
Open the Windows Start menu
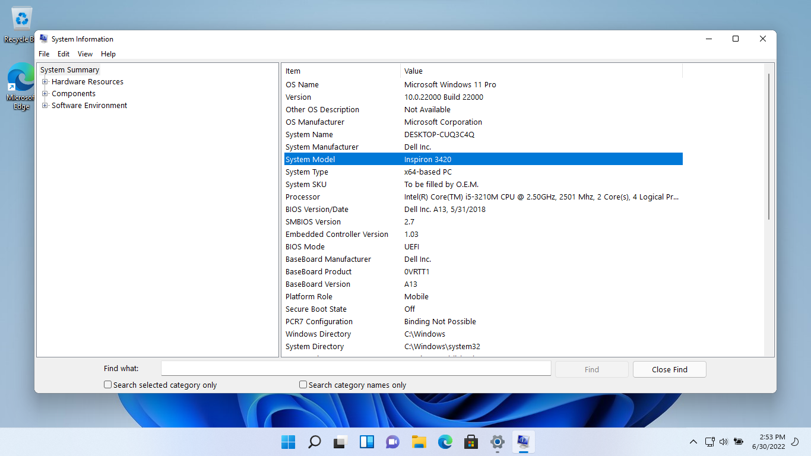tap(288, 442)
